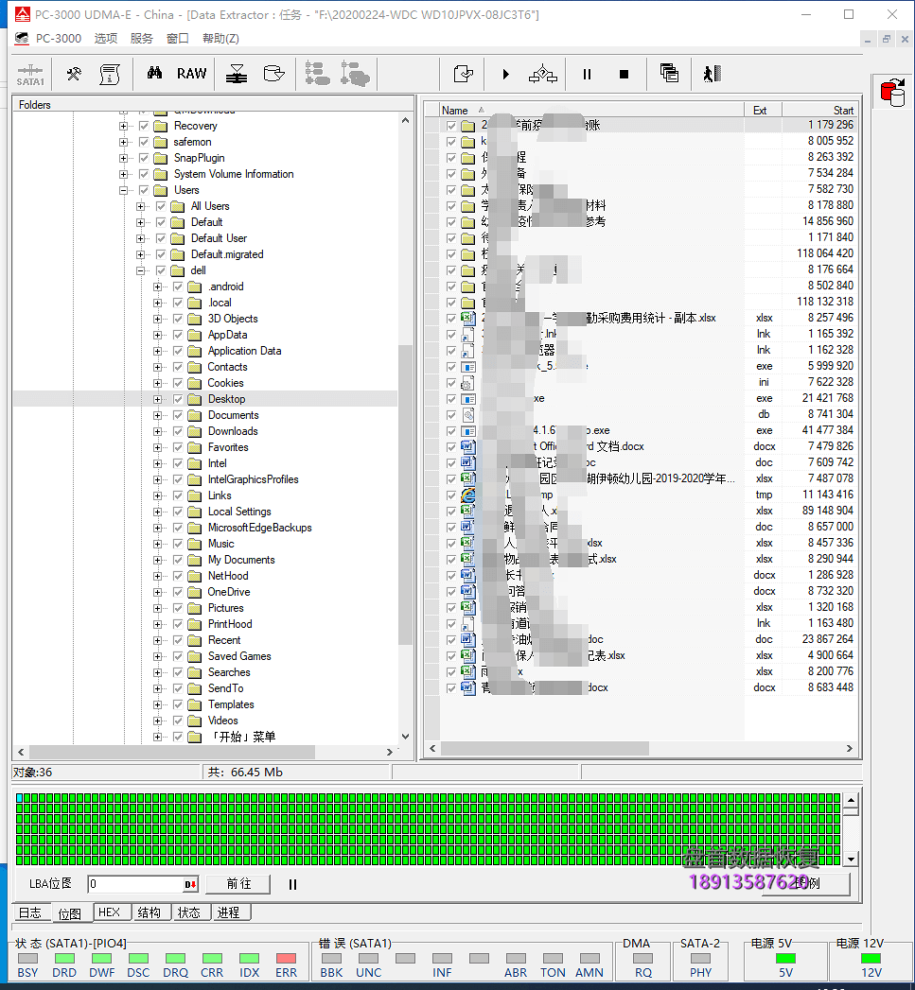Click the 前往 go button
The height and width of the screenshot is (990, 915).
[x=238, y=884]
